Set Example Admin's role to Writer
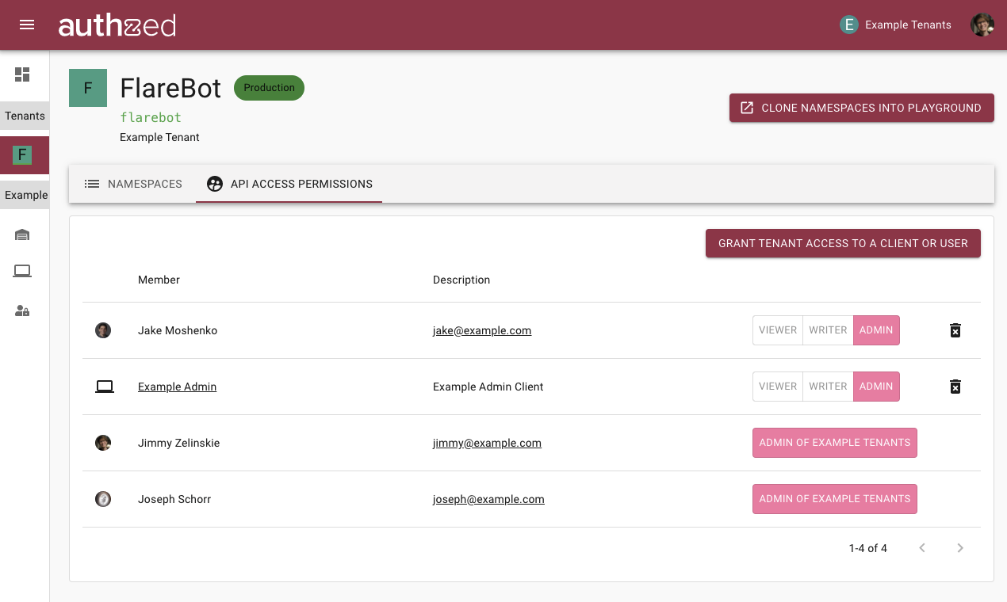 point(829,387)
